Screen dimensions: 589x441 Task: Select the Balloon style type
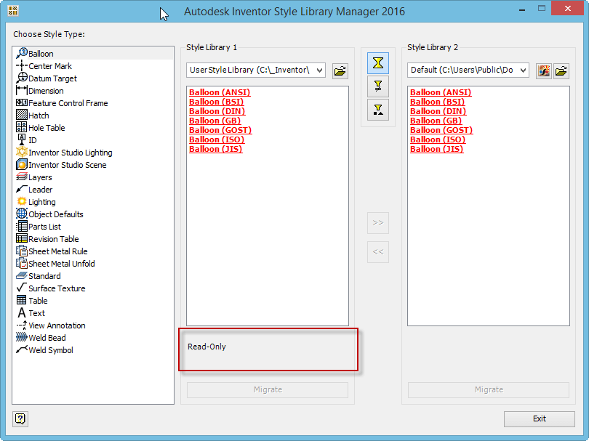[x=94, y=54]
